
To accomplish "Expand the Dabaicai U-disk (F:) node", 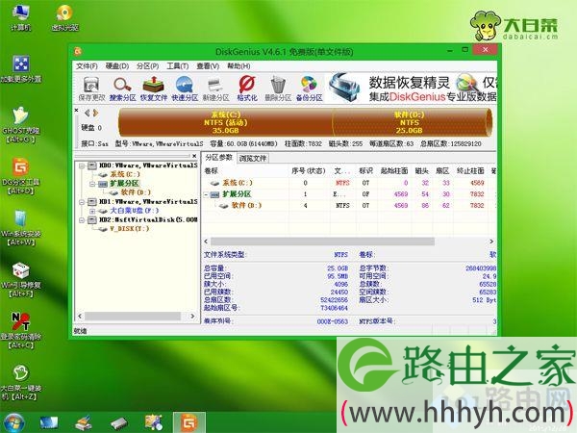I will coord(92,212).
